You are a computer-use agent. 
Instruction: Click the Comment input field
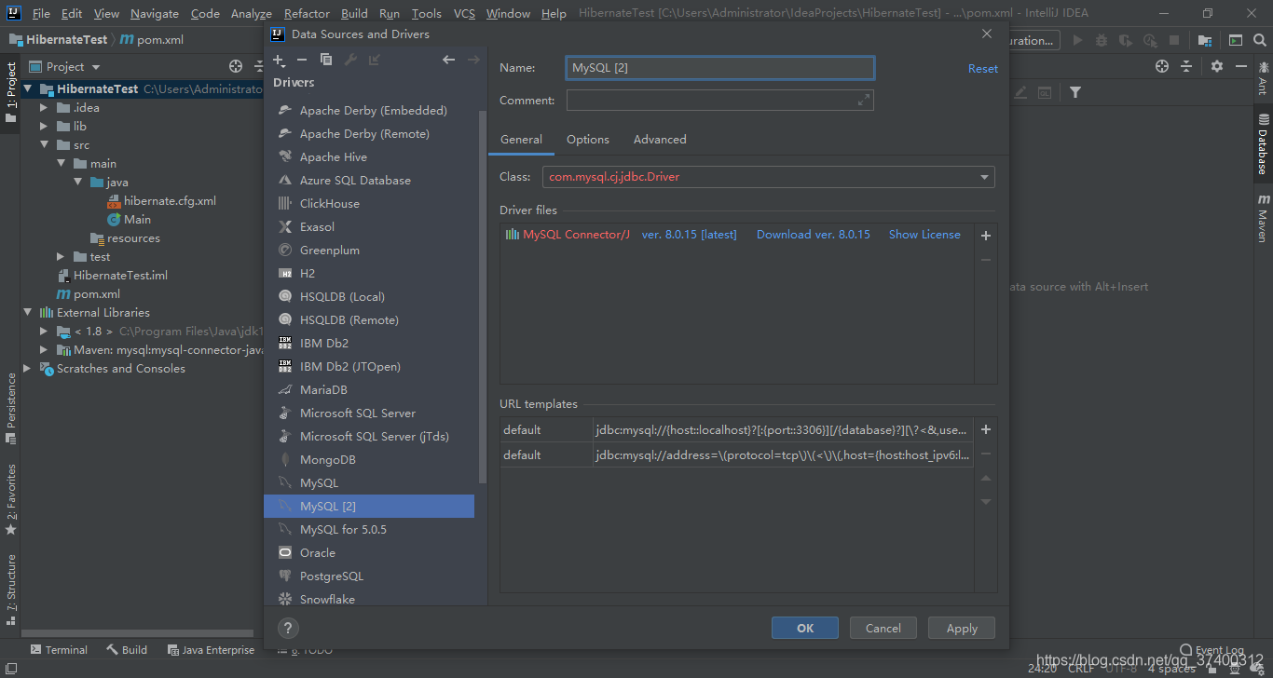720,100
